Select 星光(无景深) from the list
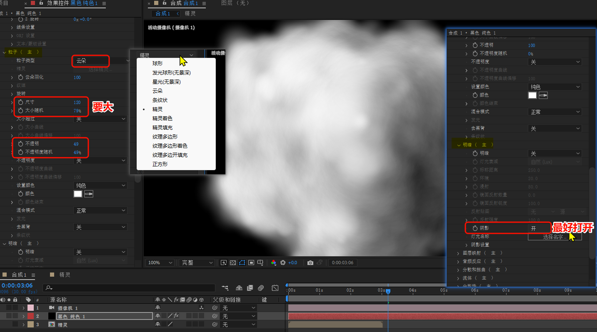 click(166, 82)
